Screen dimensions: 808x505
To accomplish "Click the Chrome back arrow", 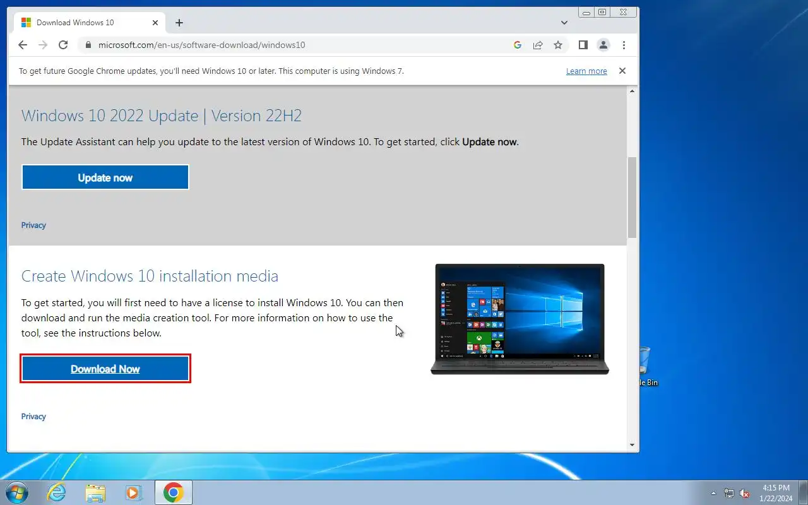I will point(23,45).
